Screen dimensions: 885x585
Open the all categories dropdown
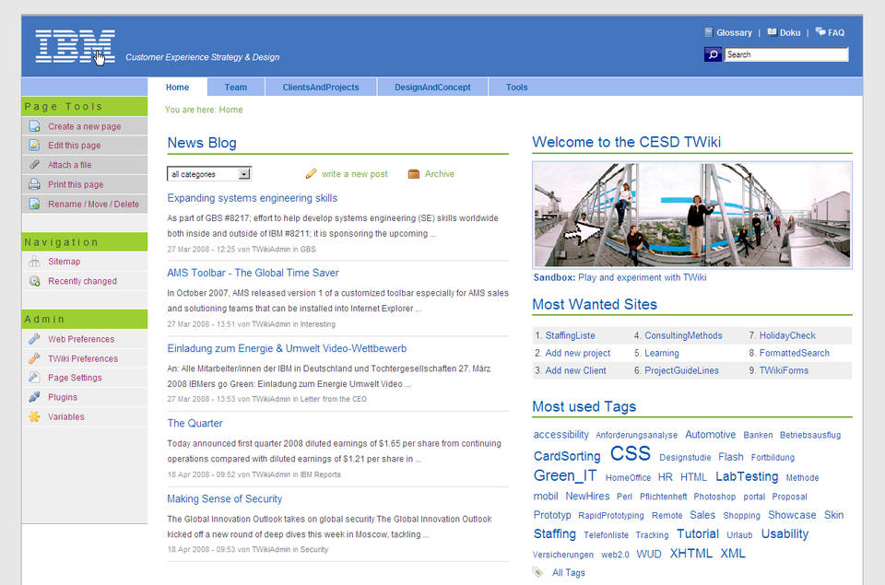pyautogui.click(x=209, y=174)
